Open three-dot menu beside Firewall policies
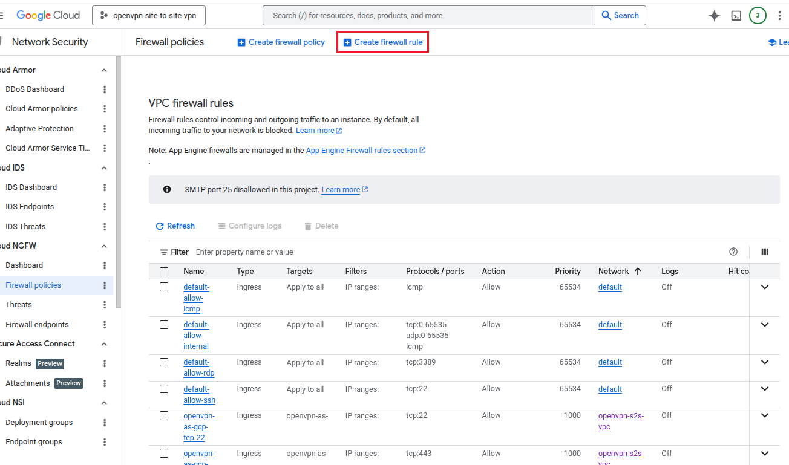789x465 pixels. (105, 285)
